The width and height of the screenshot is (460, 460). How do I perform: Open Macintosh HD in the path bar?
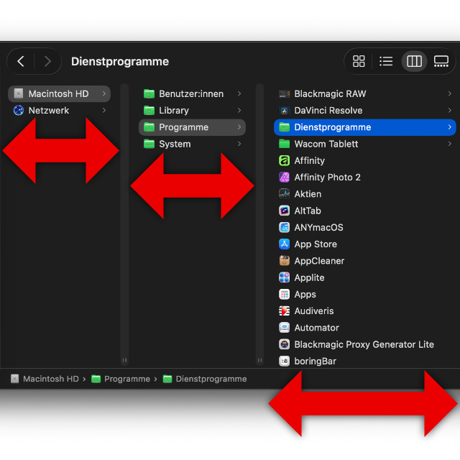[45, 379]
